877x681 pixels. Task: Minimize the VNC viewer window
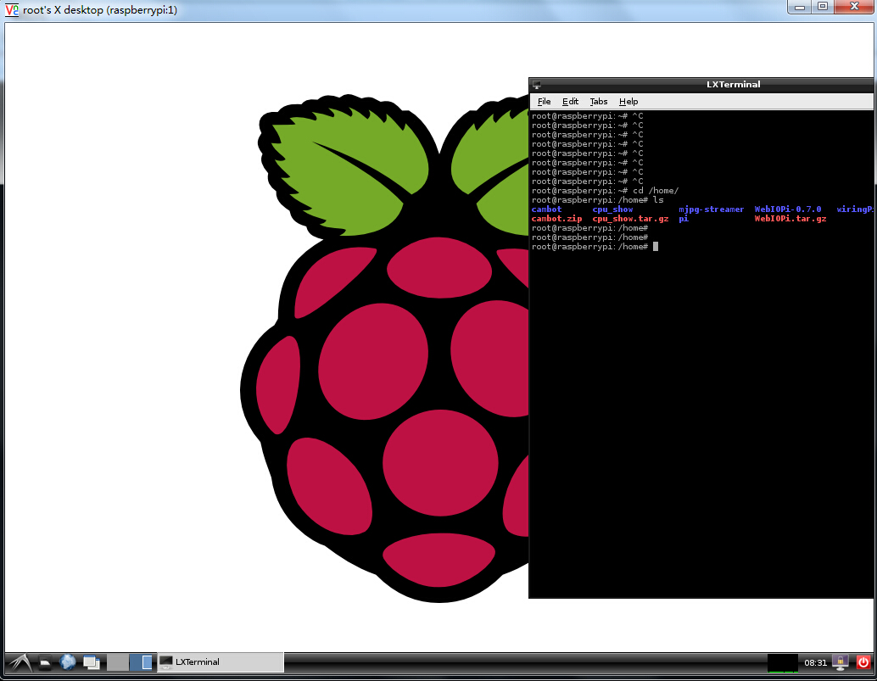800,7
